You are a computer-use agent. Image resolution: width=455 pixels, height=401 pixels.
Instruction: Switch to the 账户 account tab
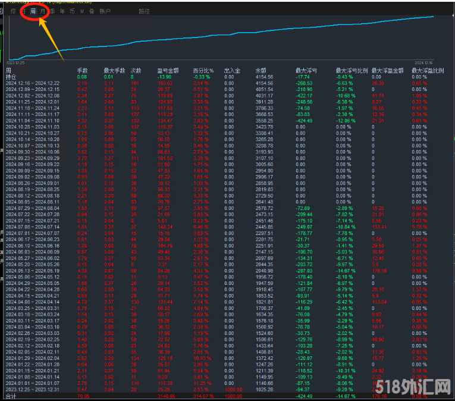coord(105,11)
